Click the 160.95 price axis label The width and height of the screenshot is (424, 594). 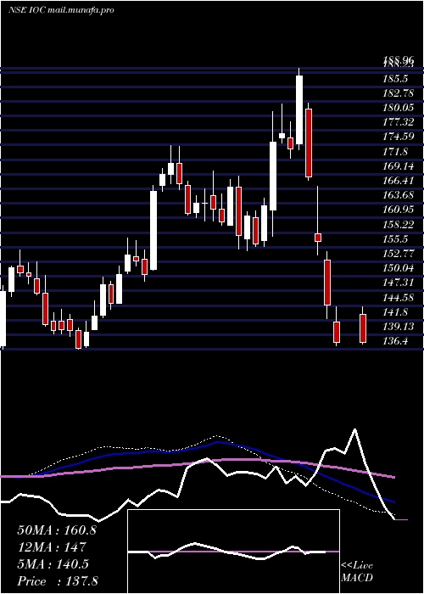[x=398, y=210]
